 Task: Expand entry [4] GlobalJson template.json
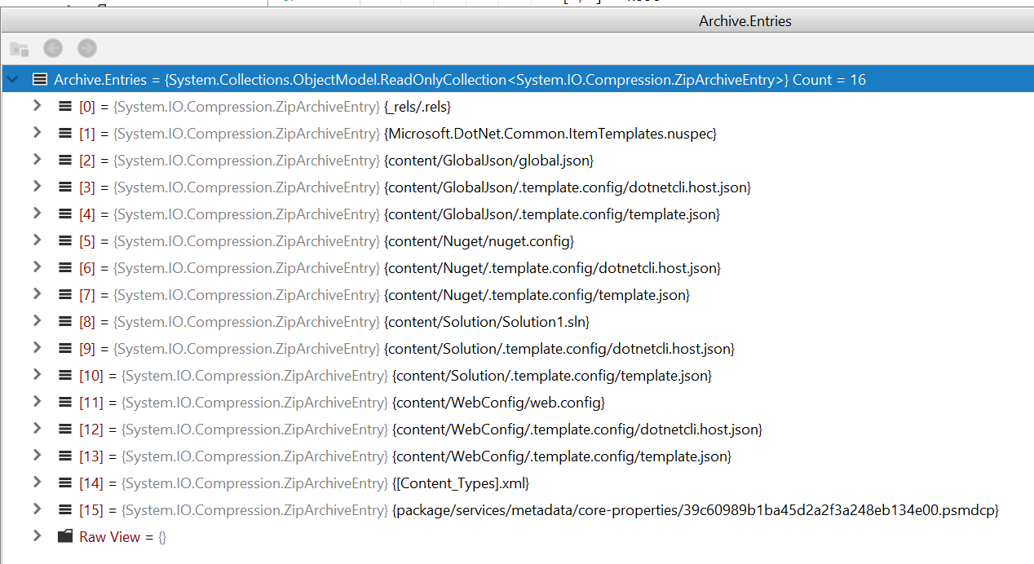click(x=37, y=214)
